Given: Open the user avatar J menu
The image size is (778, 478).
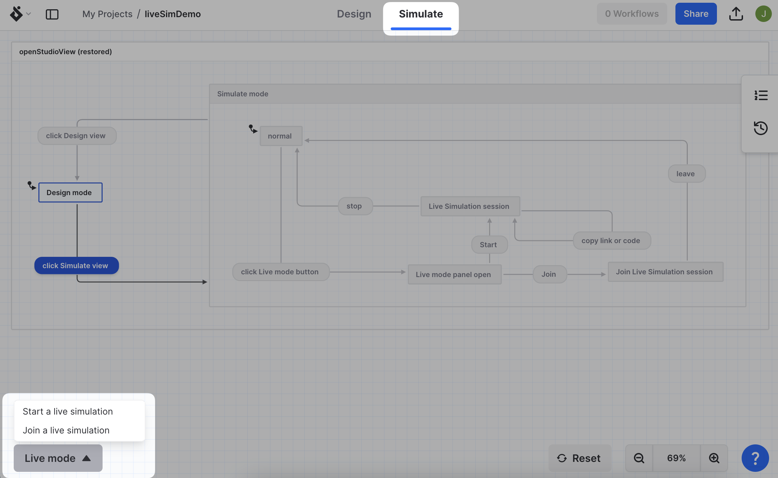Looking at the screenshot, I should [x=763, y=14].
